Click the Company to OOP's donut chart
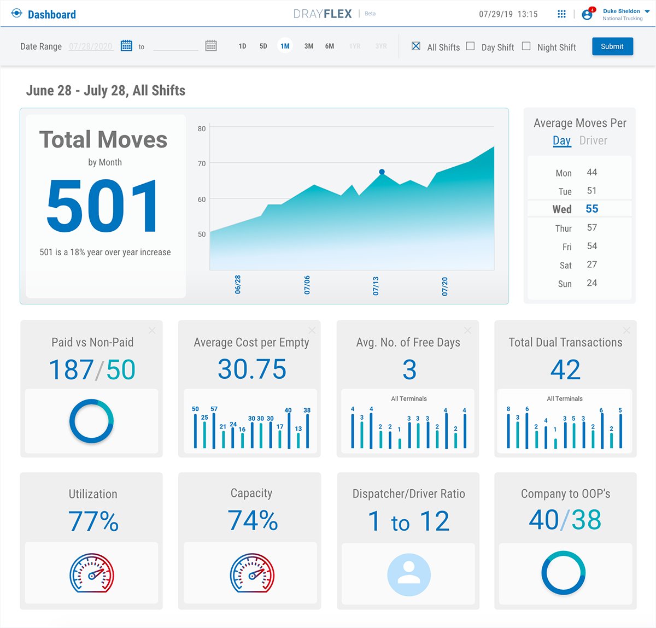This screenshot has width=656, height=628. click(564, 573)
